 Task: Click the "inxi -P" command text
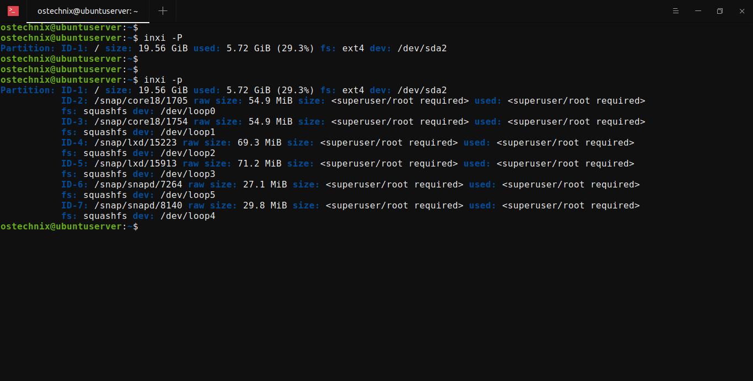pyautogui.click(x=163, y=38)
